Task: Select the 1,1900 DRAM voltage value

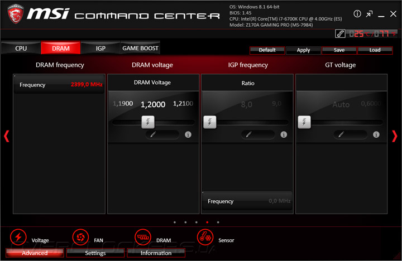Action: [x=123, y=104]
